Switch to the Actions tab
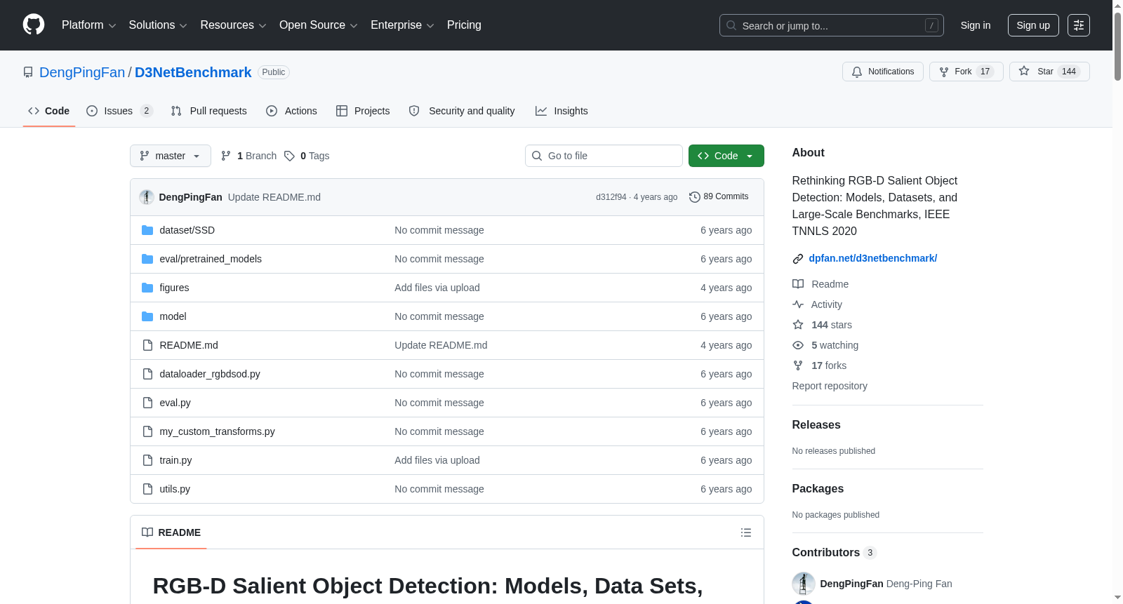 click(292, 111)
